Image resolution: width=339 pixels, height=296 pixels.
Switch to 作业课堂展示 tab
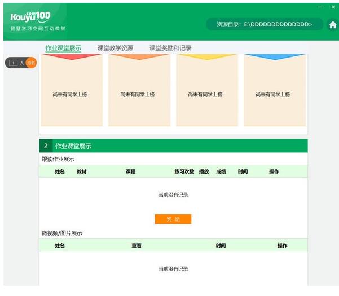point(63,48)
